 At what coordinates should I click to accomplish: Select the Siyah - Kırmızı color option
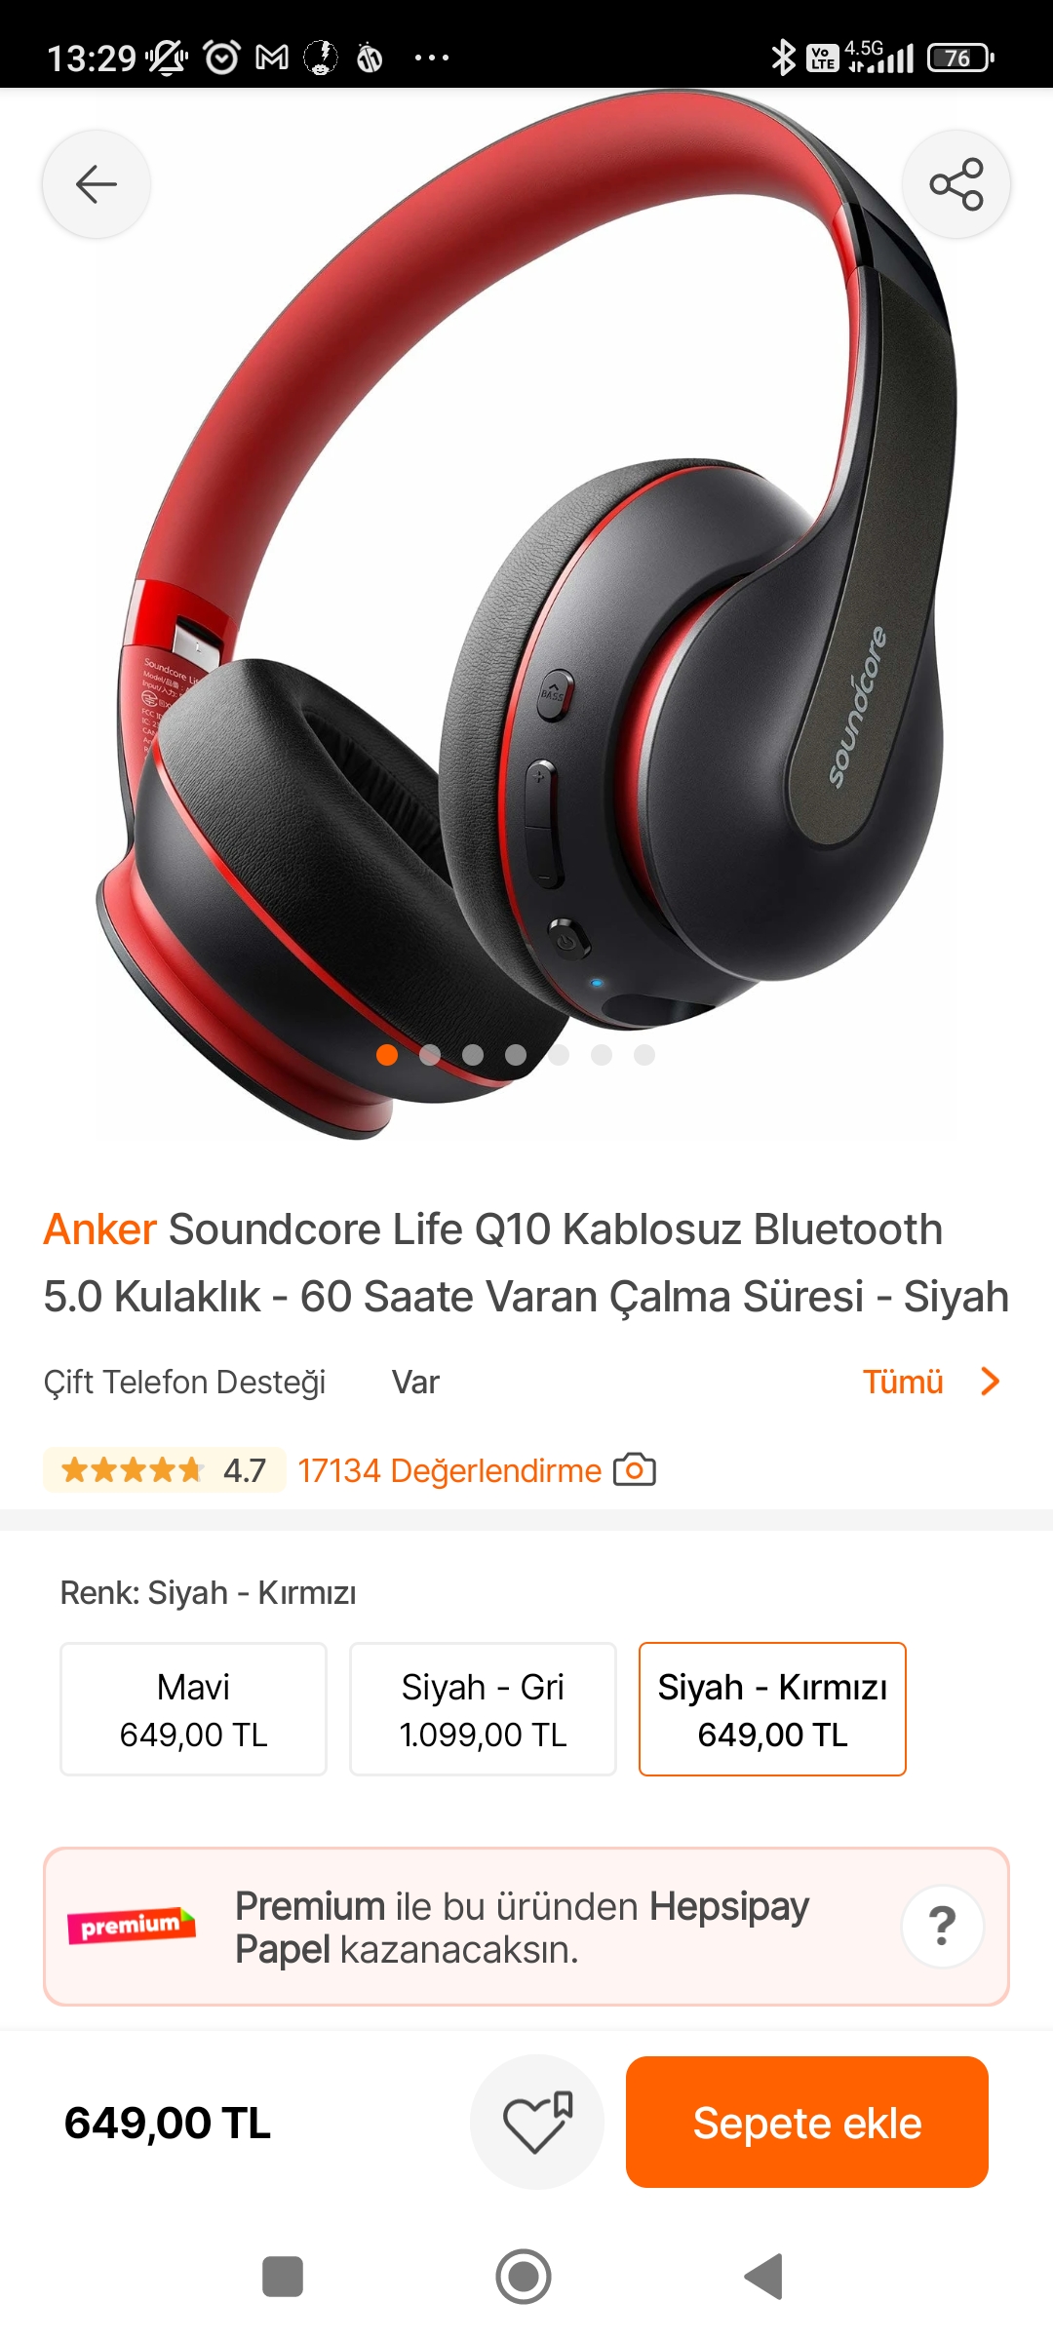(x=772, y=1709)
